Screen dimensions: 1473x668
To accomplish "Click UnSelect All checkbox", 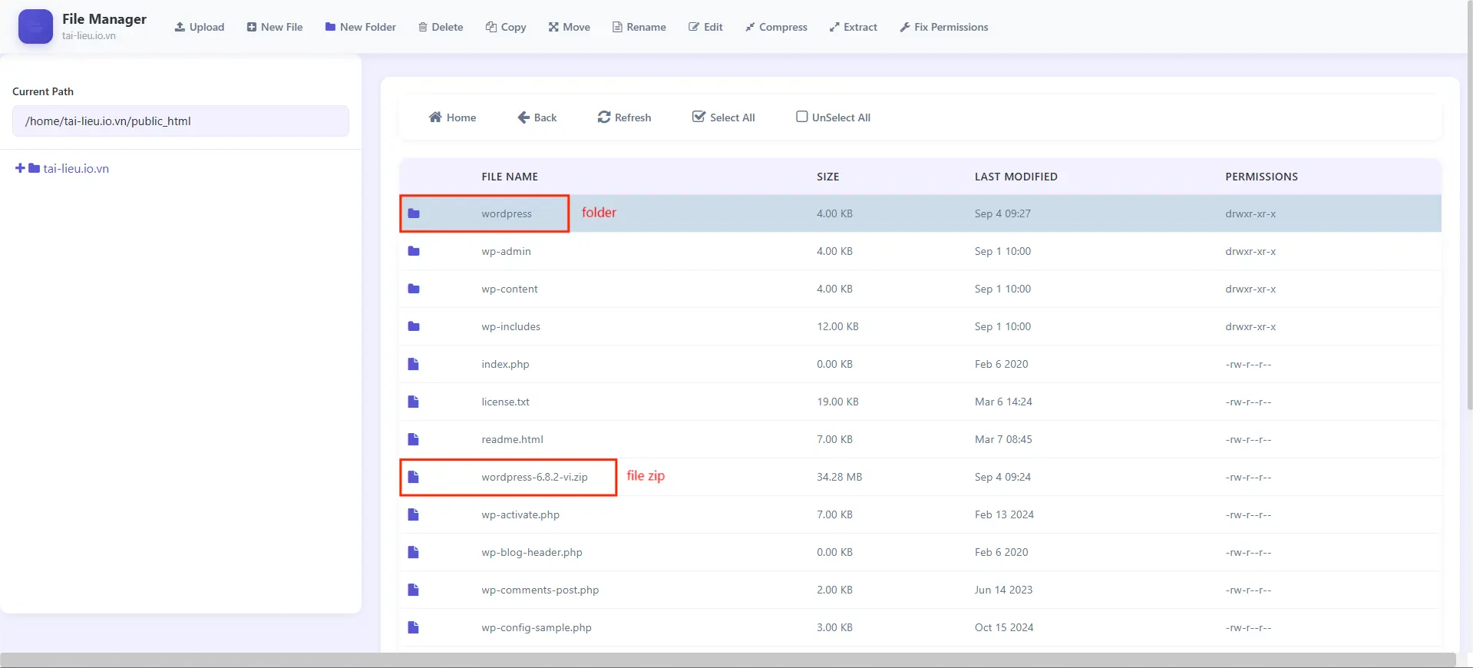I will pos(834,117).
